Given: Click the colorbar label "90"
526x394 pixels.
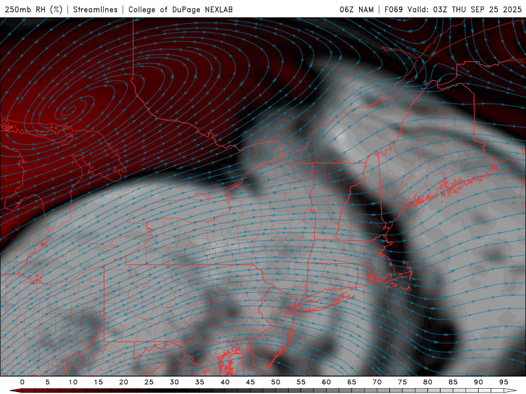Looking at the screenshot, I should pyautogui.click(x=479, y=382).
